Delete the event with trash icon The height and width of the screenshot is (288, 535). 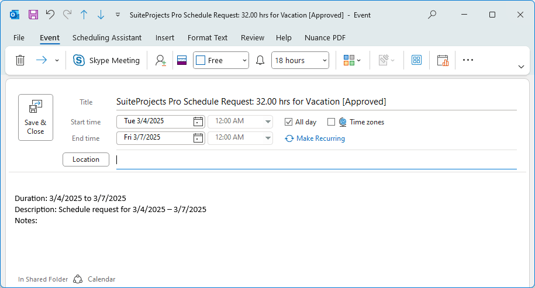click(20, 60)
